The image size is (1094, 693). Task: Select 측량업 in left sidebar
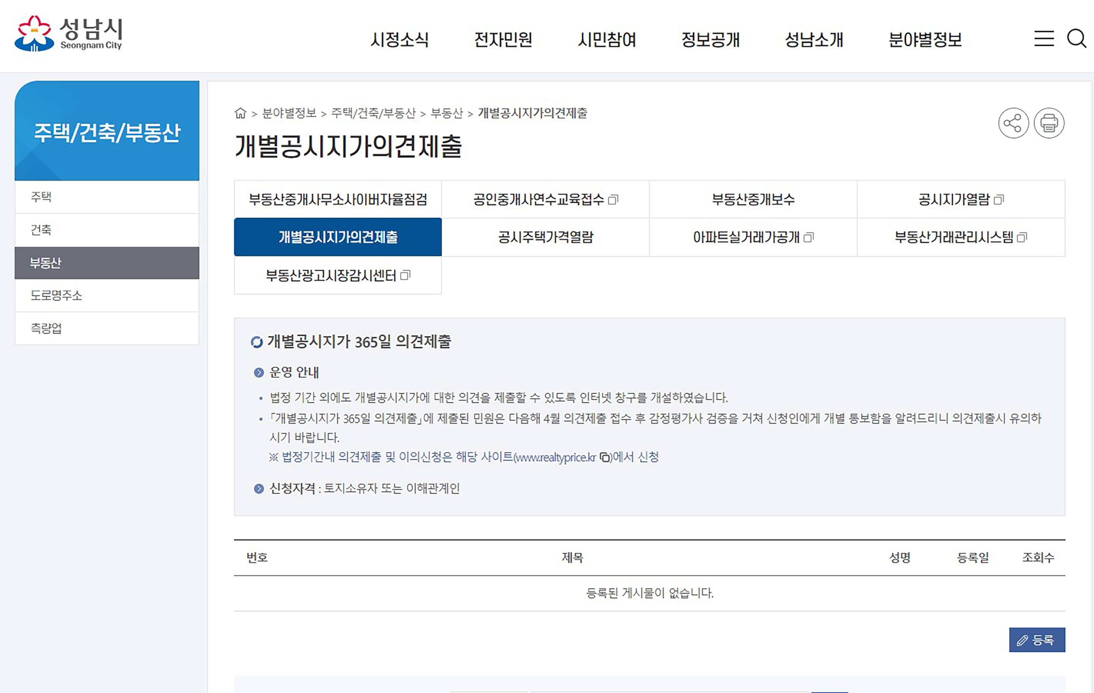pyautogui.click(x=46, y=328)
